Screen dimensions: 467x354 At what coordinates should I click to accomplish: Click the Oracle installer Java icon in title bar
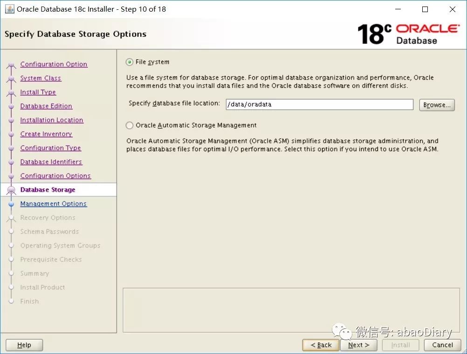pyautogui.click(x=9, y=9)
